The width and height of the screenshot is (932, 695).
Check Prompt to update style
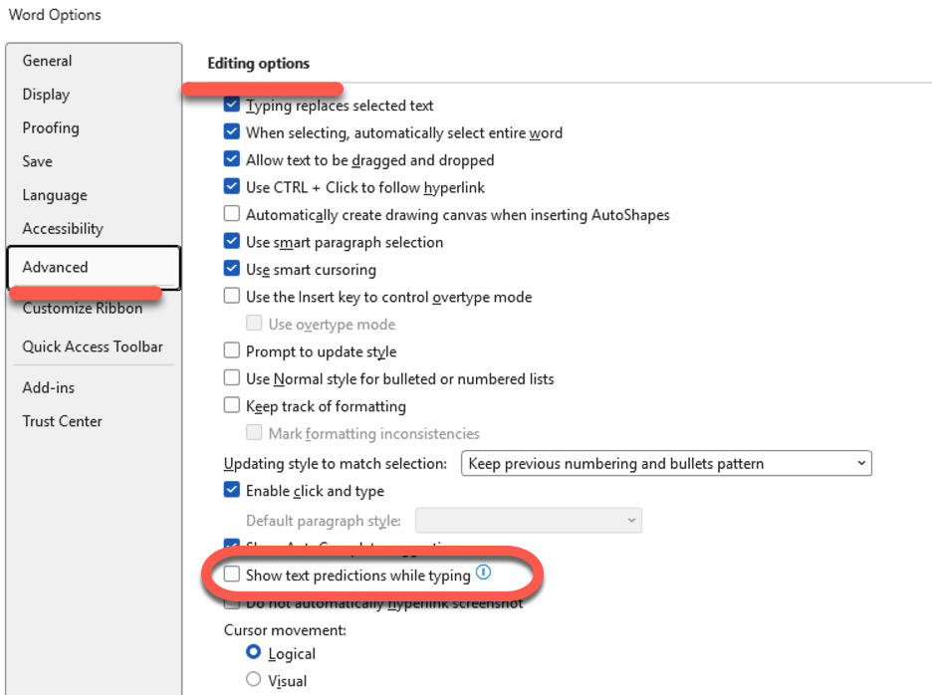point(232,350)
